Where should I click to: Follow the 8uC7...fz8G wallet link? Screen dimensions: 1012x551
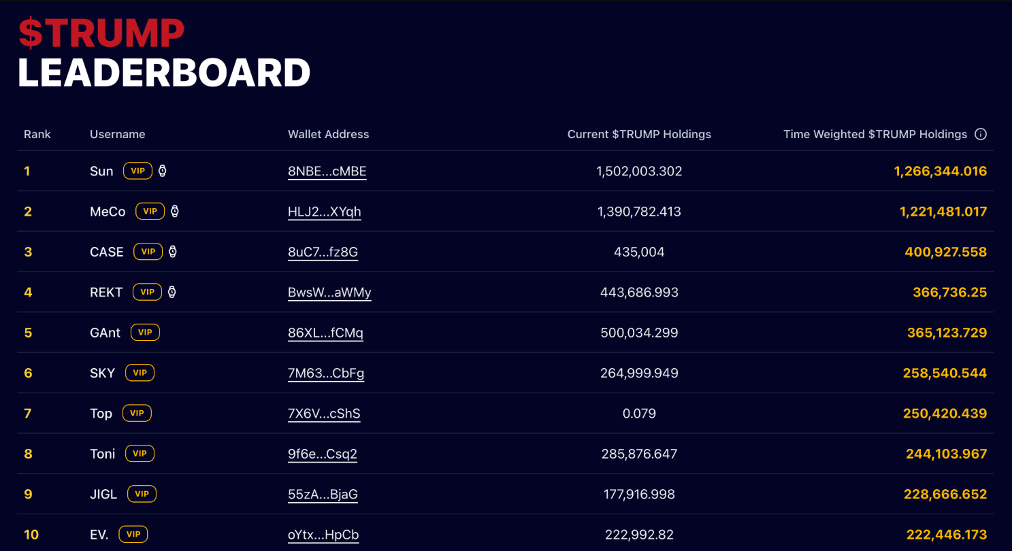[323, 251]
